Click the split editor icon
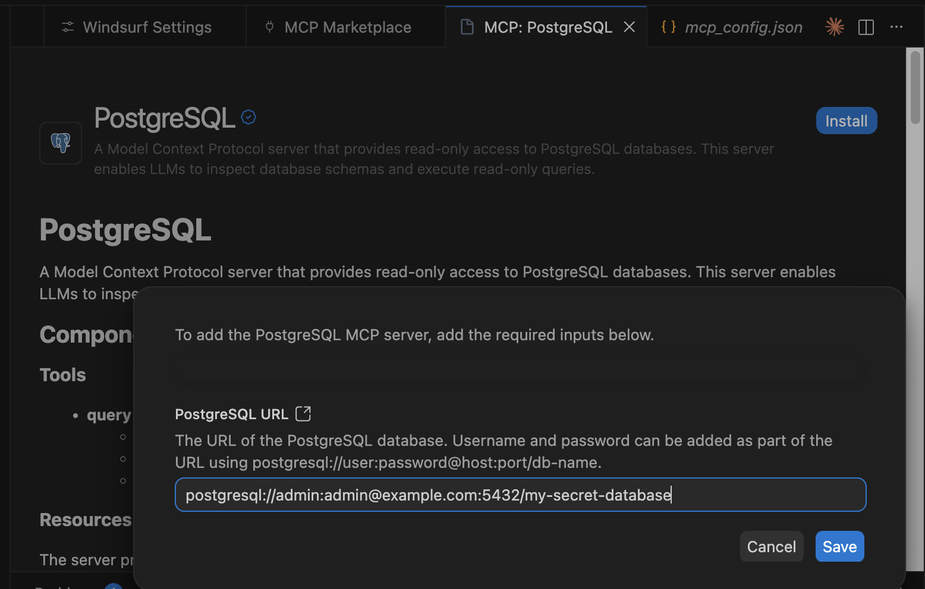This screenshot has width=925, height=589. 866,27
